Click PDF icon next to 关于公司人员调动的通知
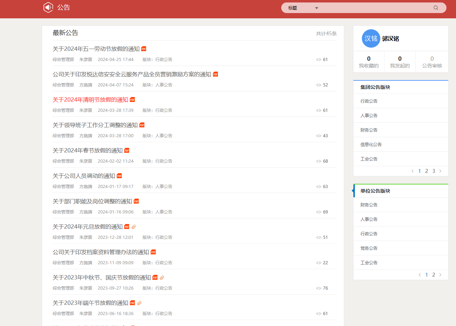Image resolution: width=456 pixels, height=326 pixels. pyautogui.click(x=119, y=176)
